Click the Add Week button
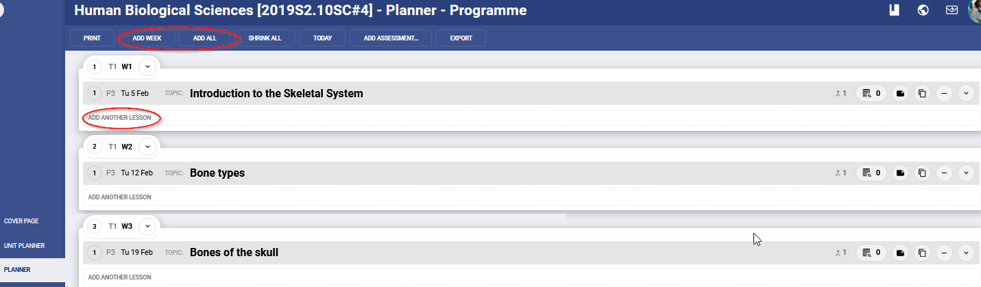 [x=147, y=38]
